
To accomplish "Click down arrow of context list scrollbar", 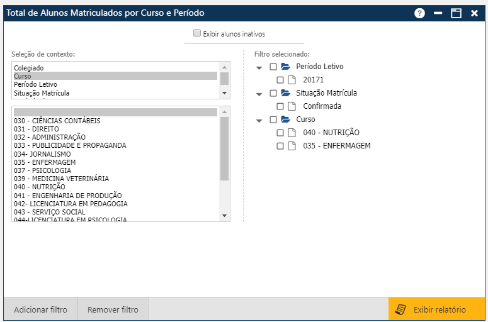I will (224, 93).
